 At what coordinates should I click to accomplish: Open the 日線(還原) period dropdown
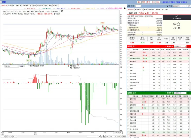[x=55, y=11]
